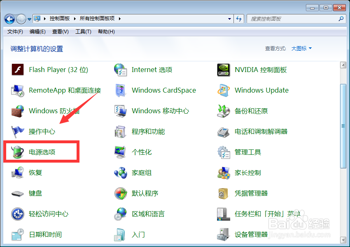Open the 帮助(H) menu
This screenshot has height=247, width=350.
pyautogui.click(x=106, y=32)
